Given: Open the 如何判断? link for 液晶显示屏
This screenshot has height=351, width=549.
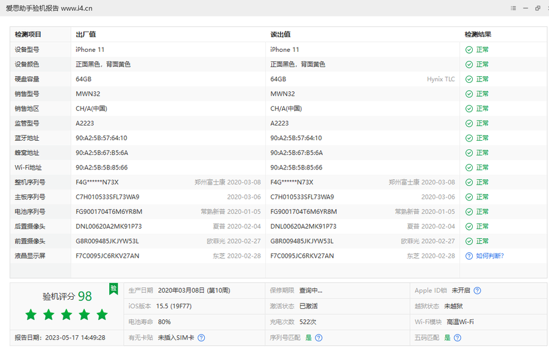Looking at the screenshot, I should click(x=490, y=256).
